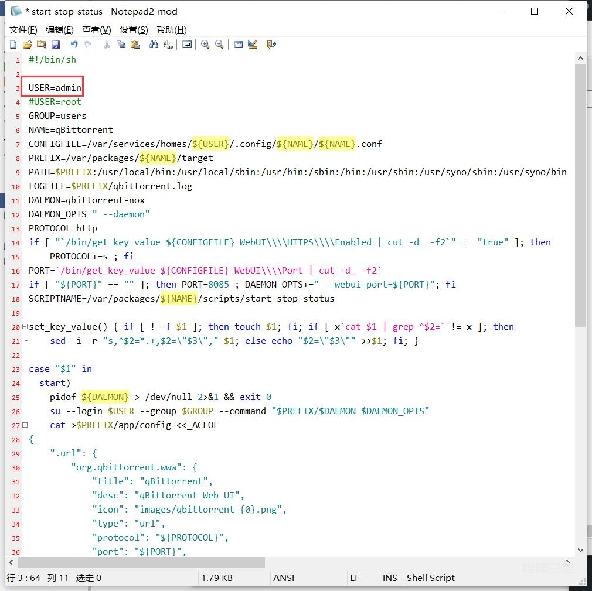The width and height of the screenshot is (592, 591).
Task: Open Find with the binoculars icon
Action: tap(154, 45)
